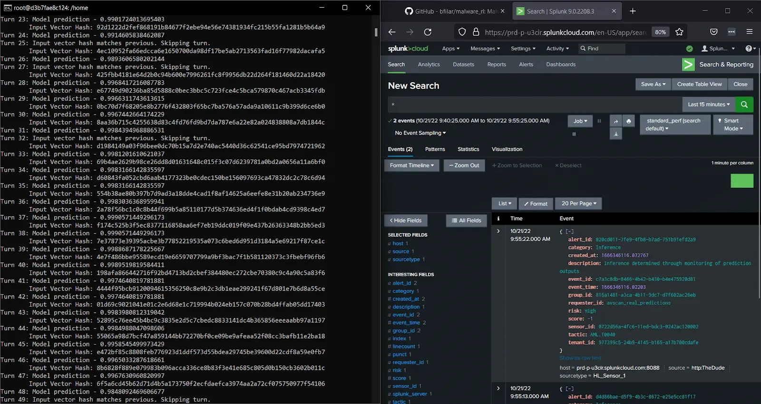Collapse the first event's JSON with [-]
The image size is (761, 404).
(x=569, y=231)
